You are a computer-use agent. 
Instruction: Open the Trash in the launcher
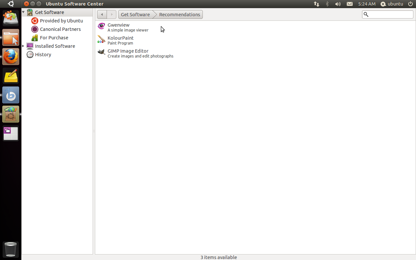(x=11, y=249)
